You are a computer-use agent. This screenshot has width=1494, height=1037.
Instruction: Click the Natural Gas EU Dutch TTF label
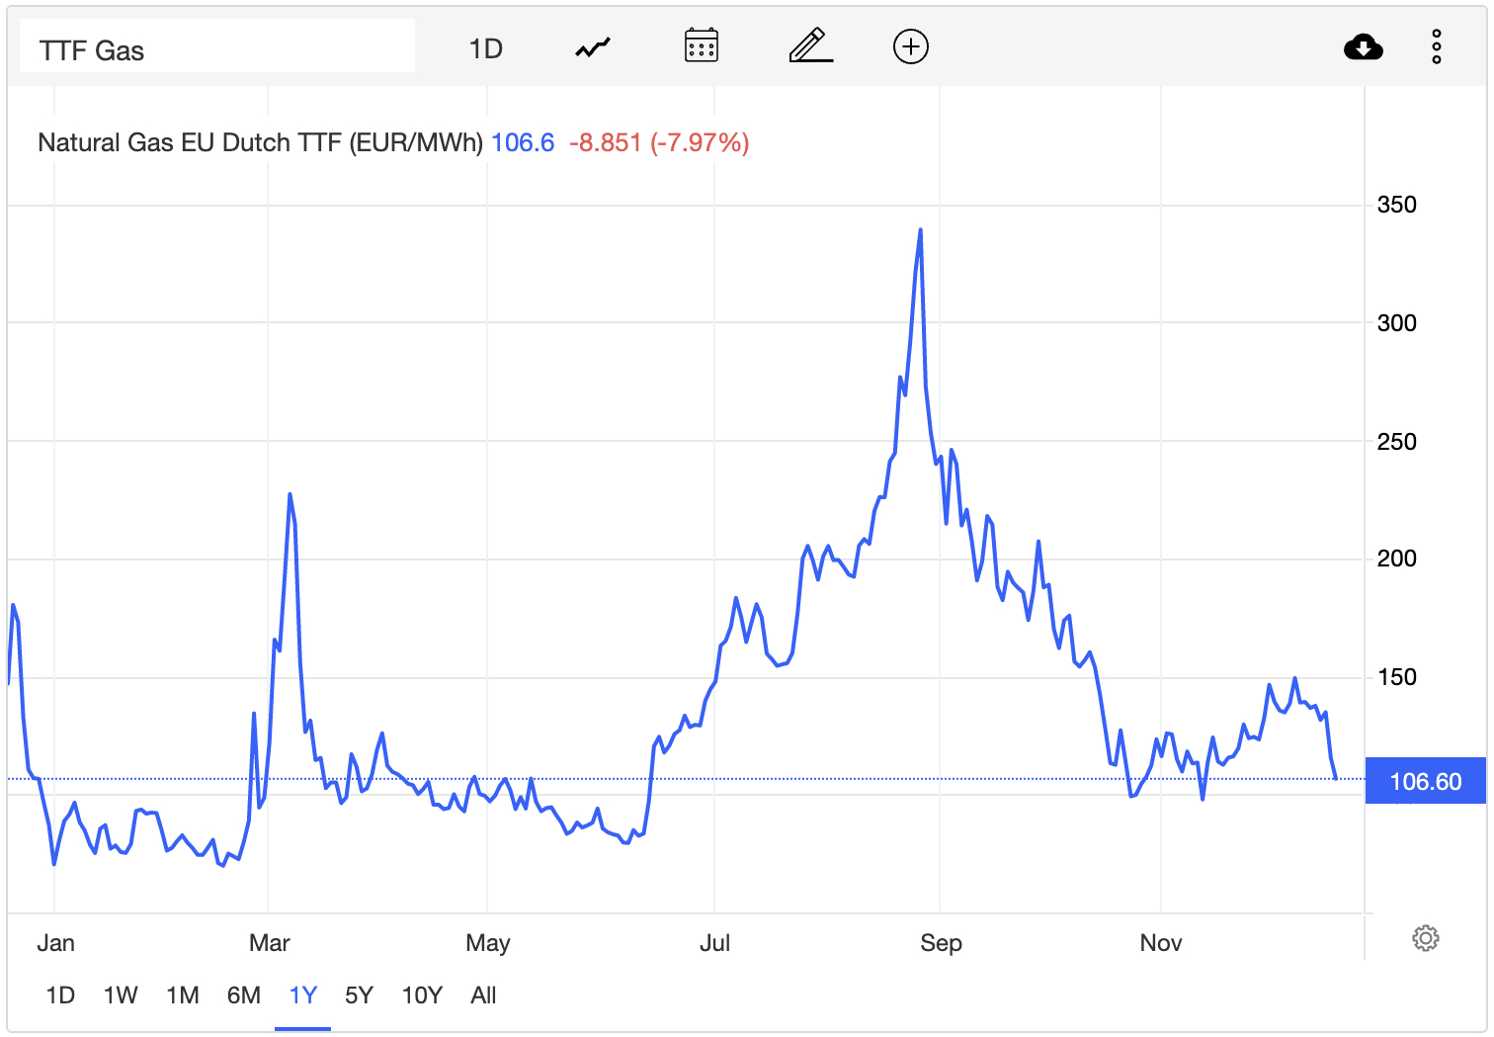point(261,142)
